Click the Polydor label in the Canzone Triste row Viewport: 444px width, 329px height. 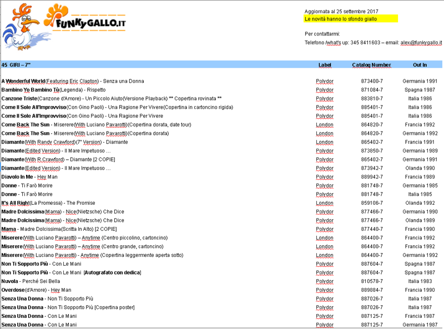(x=325, y=99)
